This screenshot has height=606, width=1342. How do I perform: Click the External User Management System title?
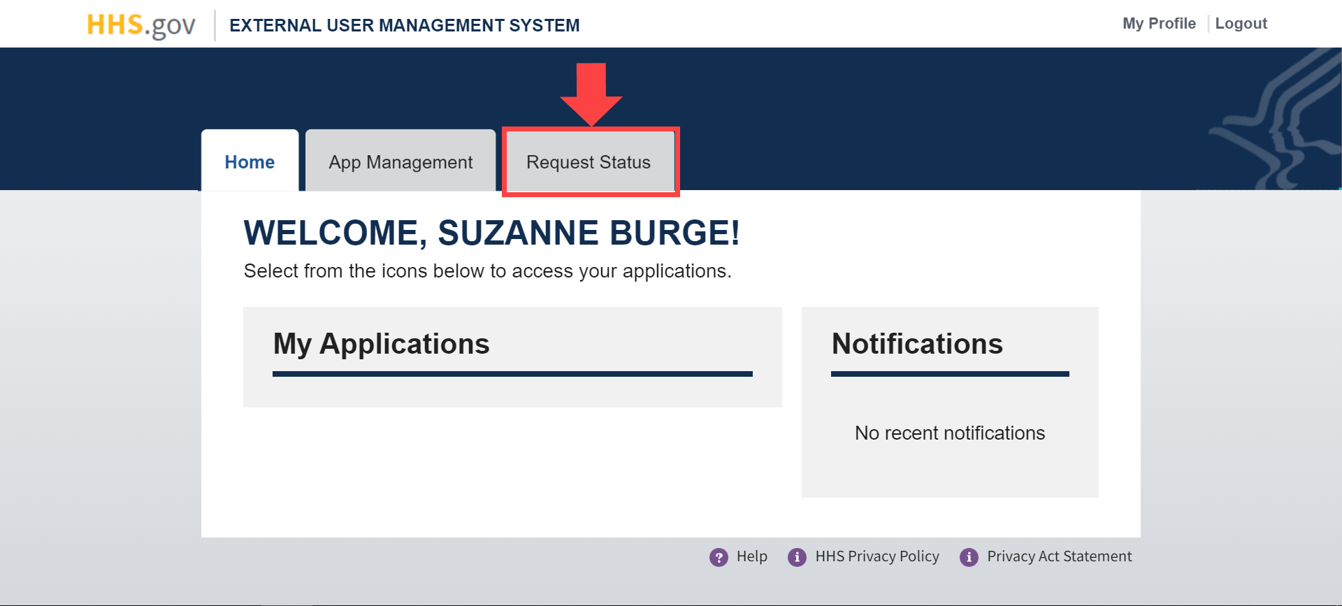[x=405, y=25]
